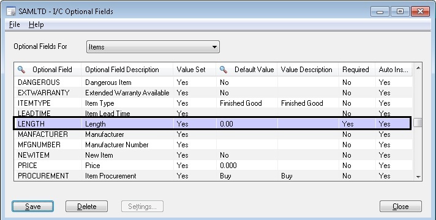This screenshot has width=436, height=220.
Task: Click the Finished Good value description cell
Action: [x=308, y=103]
